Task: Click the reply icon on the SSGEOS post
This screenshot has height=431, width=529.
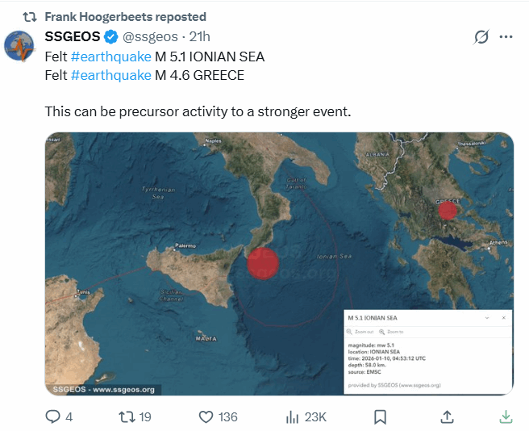Action: tap(53, 416)
